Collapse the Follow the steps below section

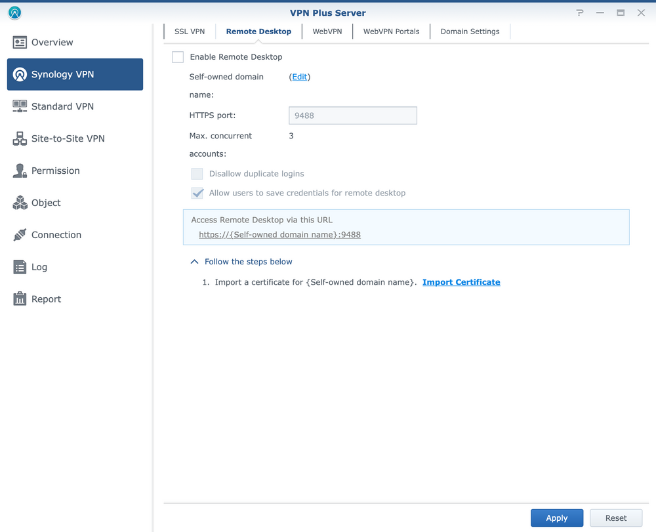(x=195, y=262)
